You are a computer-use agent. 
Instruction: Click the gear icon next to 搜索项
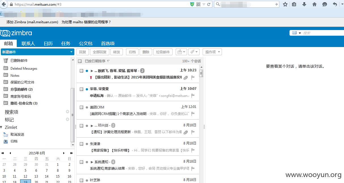pyautogui.click(x=68, y=112)
